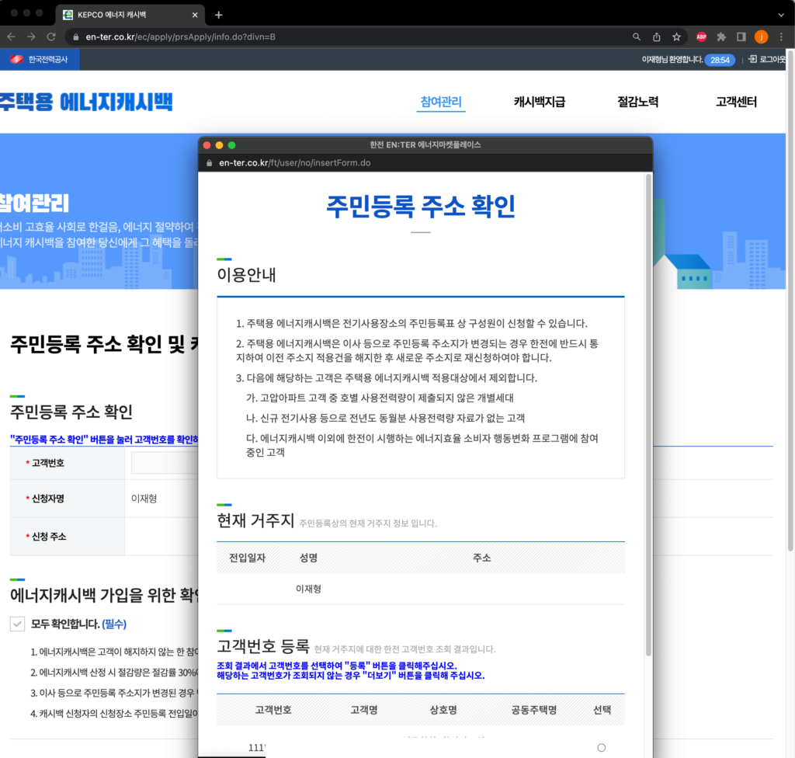This screenshot has width=795, height=758.
Task: Open the zoom magnifier icon in address bar
Action: coord(637,37)
